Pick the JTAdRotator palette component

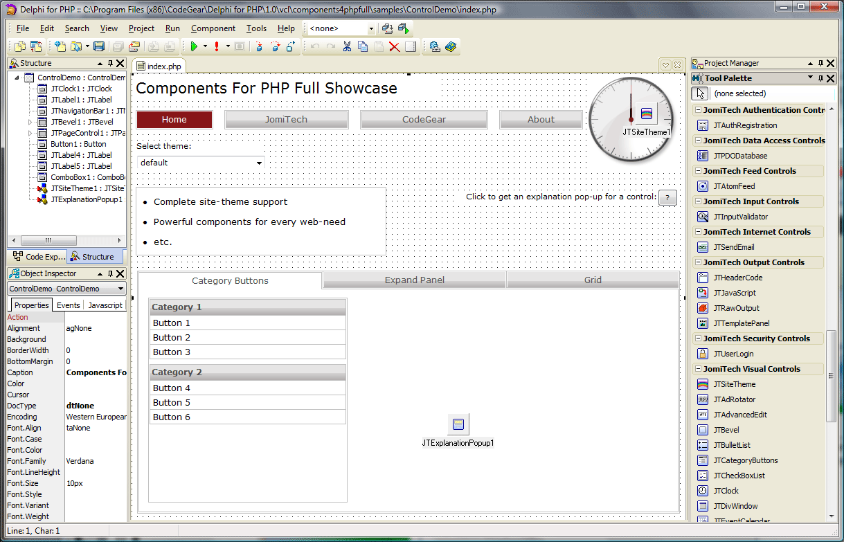point(734,399)
